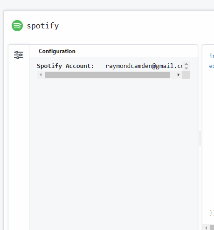This screenshot has width=214, height=230.
Task: Open the configuration sliders icon in sidebar
Action: click(x=19, y=55)
